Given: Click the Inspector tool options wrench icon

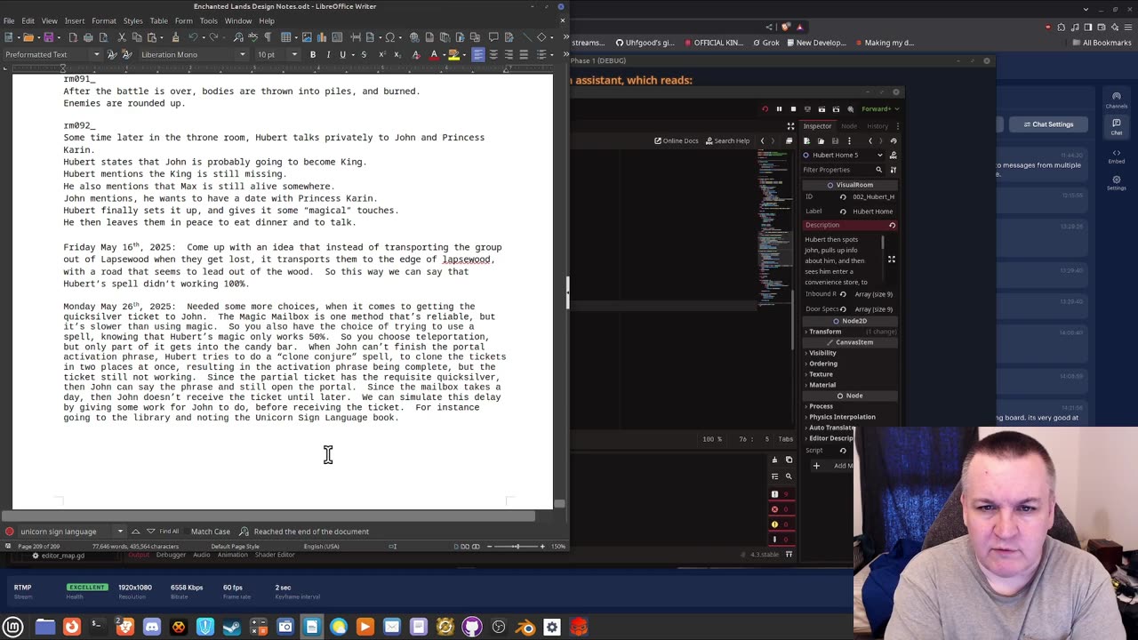Looking at the screenshot, I should tap(892, 169).
